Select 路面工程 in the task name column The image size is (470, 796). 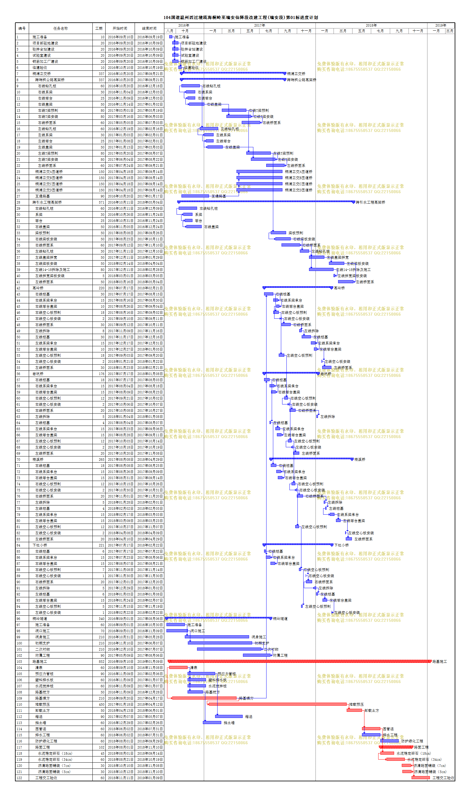pos(43,747)
